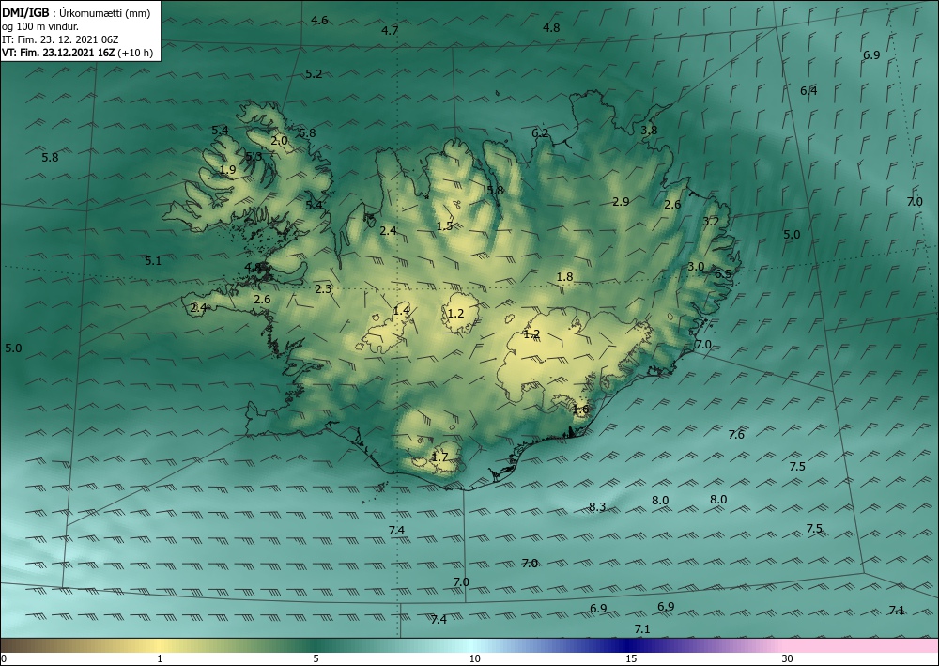
Task: Click the dark navy segment of the color scale
Action: pos(629,645)
